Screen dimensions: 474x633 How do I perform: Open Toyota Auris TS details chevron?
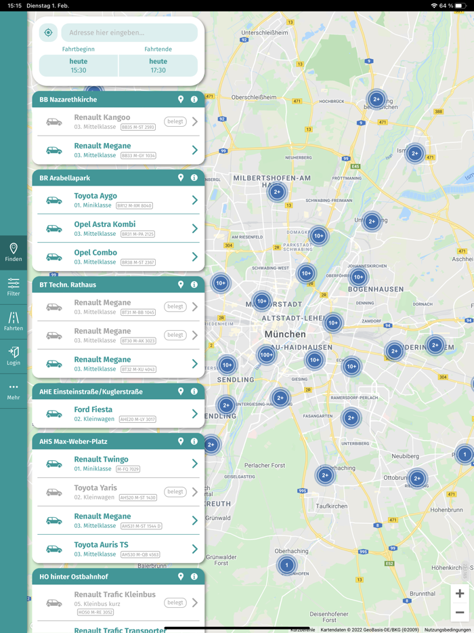[x=195, y=549]
